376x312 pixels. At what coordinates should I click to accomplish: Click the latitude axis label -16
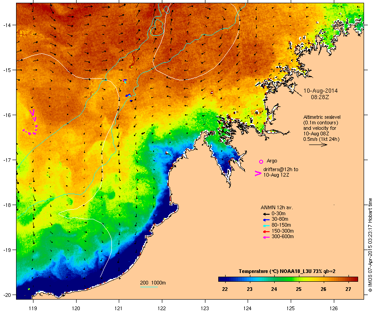[6, 115]
